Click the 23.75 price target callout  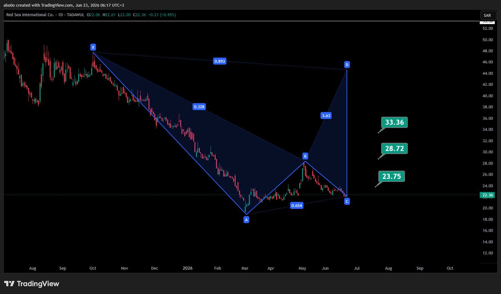pyautogui.click(x=391, y=176)
